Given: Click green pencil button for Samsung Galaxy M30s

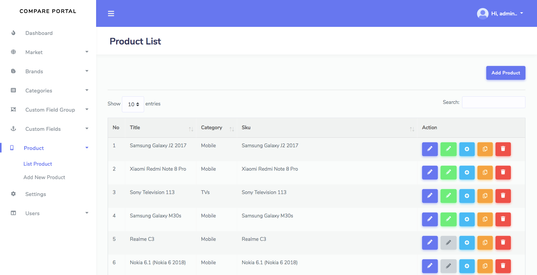Looking at the screenshot, I should [x=448, y=219].
